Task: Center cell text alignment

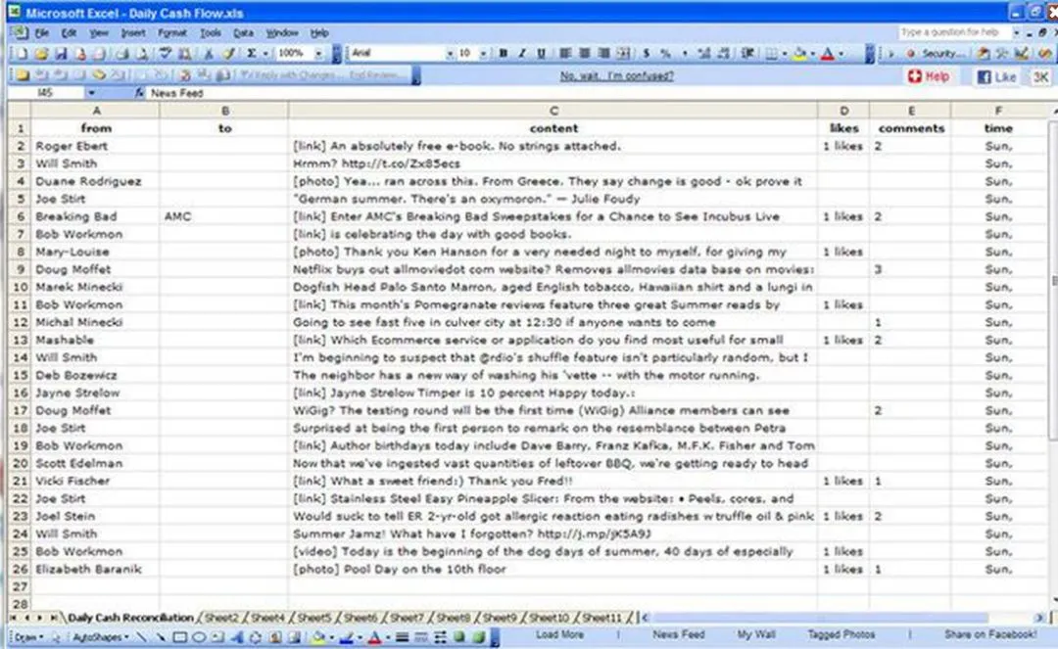Action: pyautogui.click(x=584, y=53)
